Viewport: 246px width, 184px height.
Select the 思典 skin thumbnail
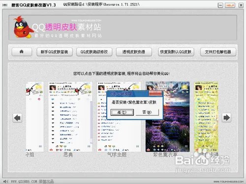coord(70,117)
